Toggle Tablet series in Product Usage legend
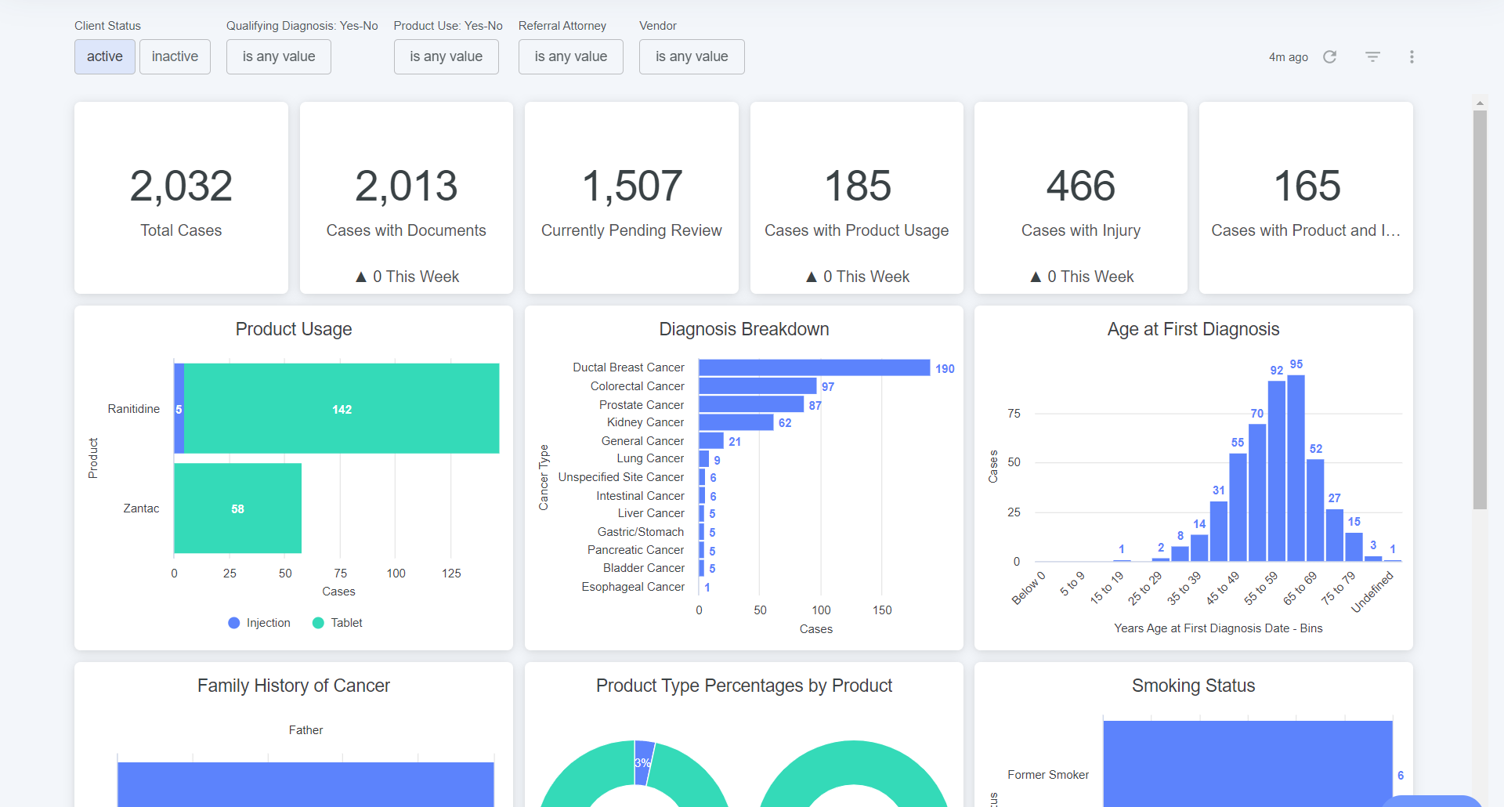 [338, 623]
